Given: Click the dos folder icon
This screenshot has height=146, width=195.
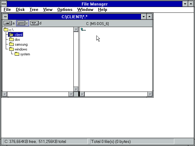Looking at the screenshot, I should (11, 40).
